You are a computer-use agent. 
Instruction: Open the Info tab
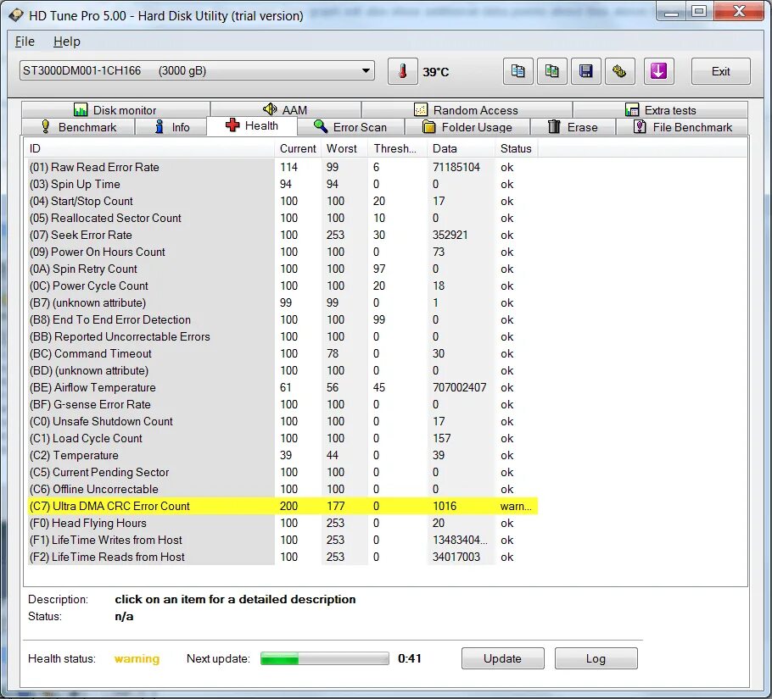[171, 127]
